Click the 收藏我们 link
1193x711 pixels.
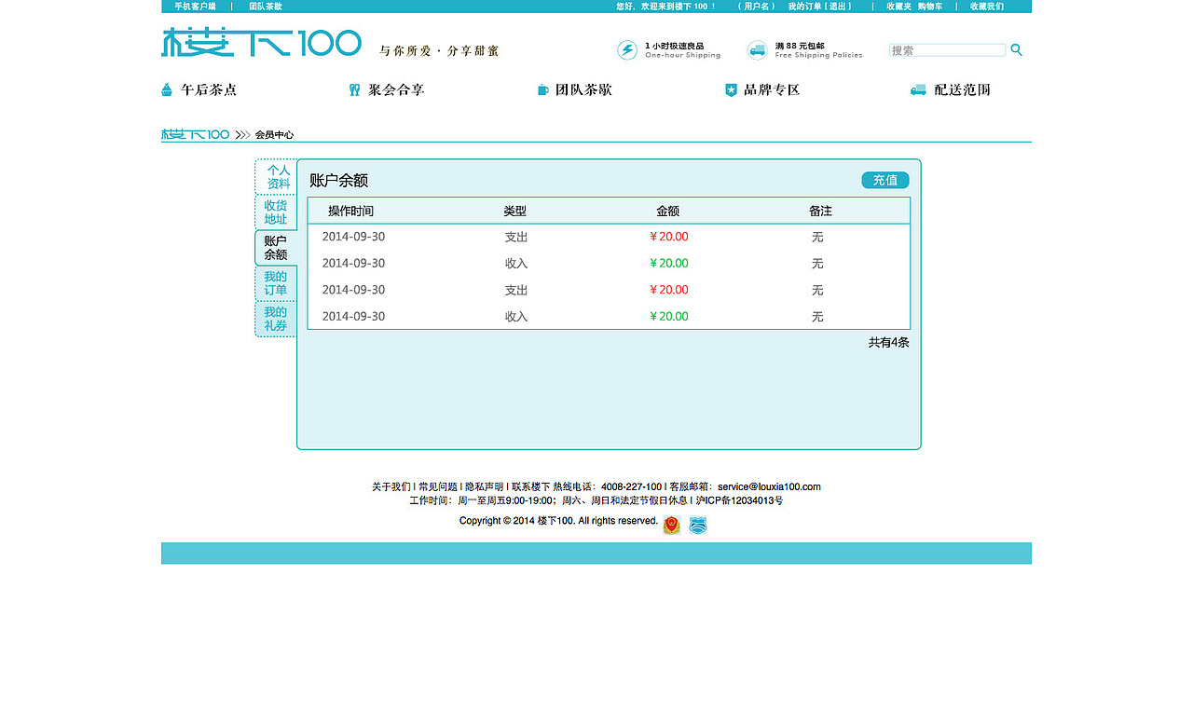(987, 7)
